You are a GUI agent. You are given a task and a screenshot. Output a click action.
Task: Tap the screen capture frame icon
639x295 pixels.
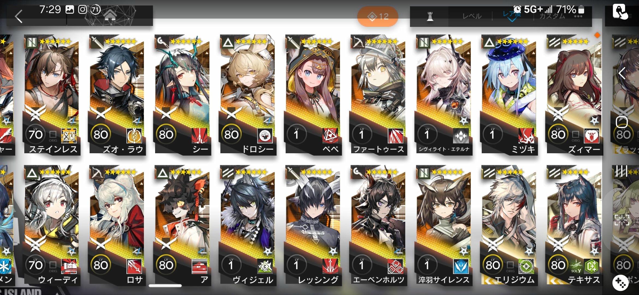(622, 220)
